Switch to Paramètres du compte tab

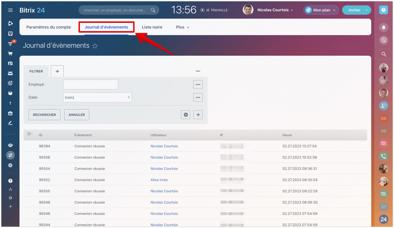pos(49,27)
